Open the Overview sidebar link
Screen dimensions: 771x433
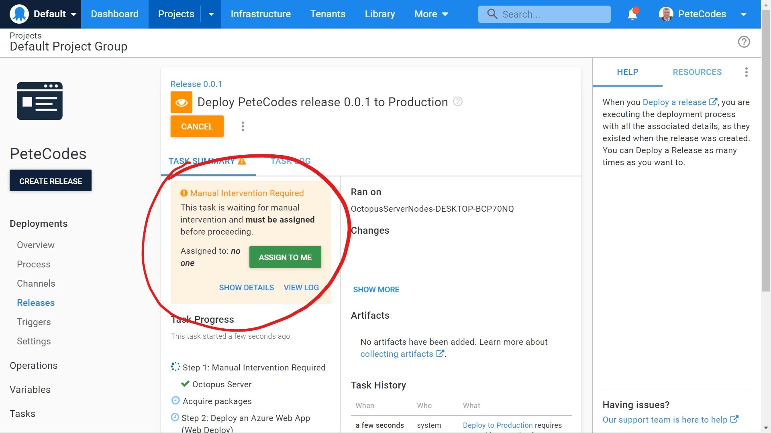point(36,245)
